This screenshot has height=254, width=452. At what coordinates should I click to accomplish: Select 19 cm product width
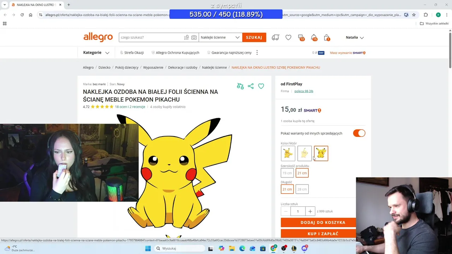click(287, 173)
